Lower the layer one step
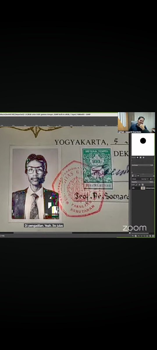157x350 pixels. [142, 236]
